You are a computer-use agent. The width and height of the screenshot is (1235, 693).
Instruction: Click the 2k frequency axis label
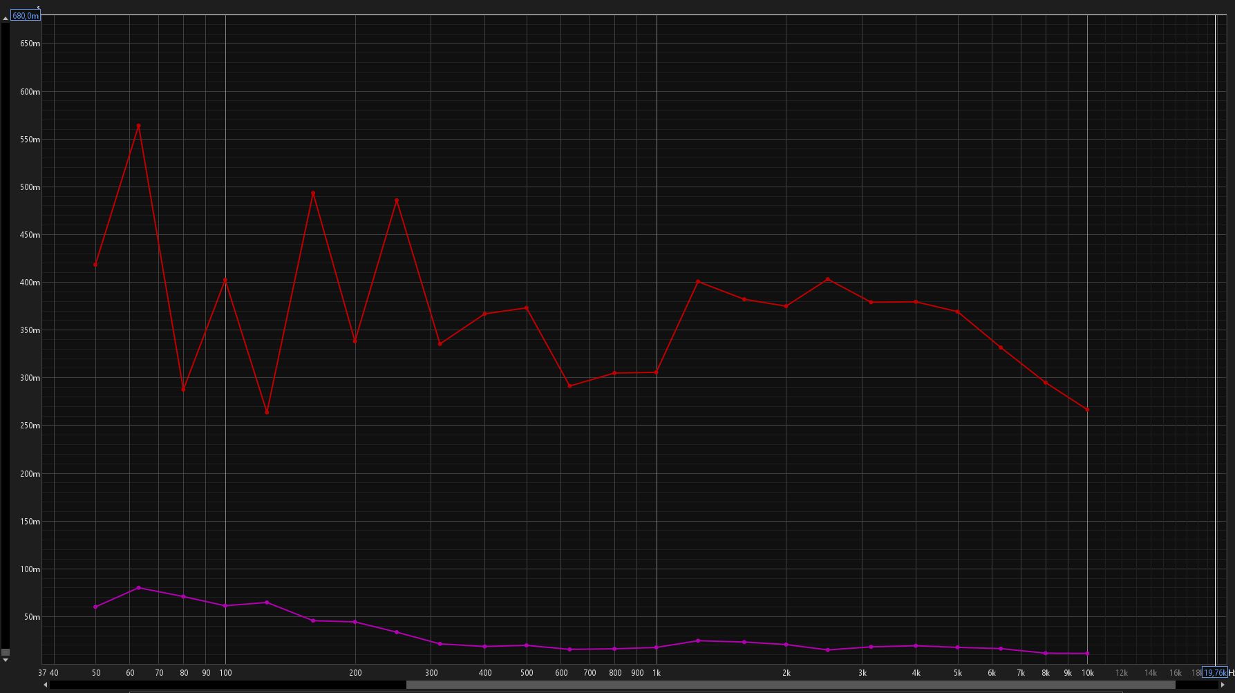786,673
